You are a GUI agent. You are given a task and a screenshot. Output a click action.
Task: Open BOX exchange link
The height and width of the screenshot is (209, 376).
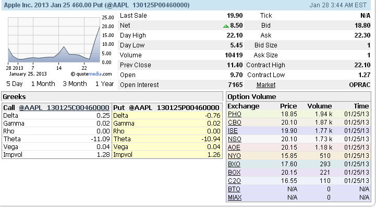(234, 173)
